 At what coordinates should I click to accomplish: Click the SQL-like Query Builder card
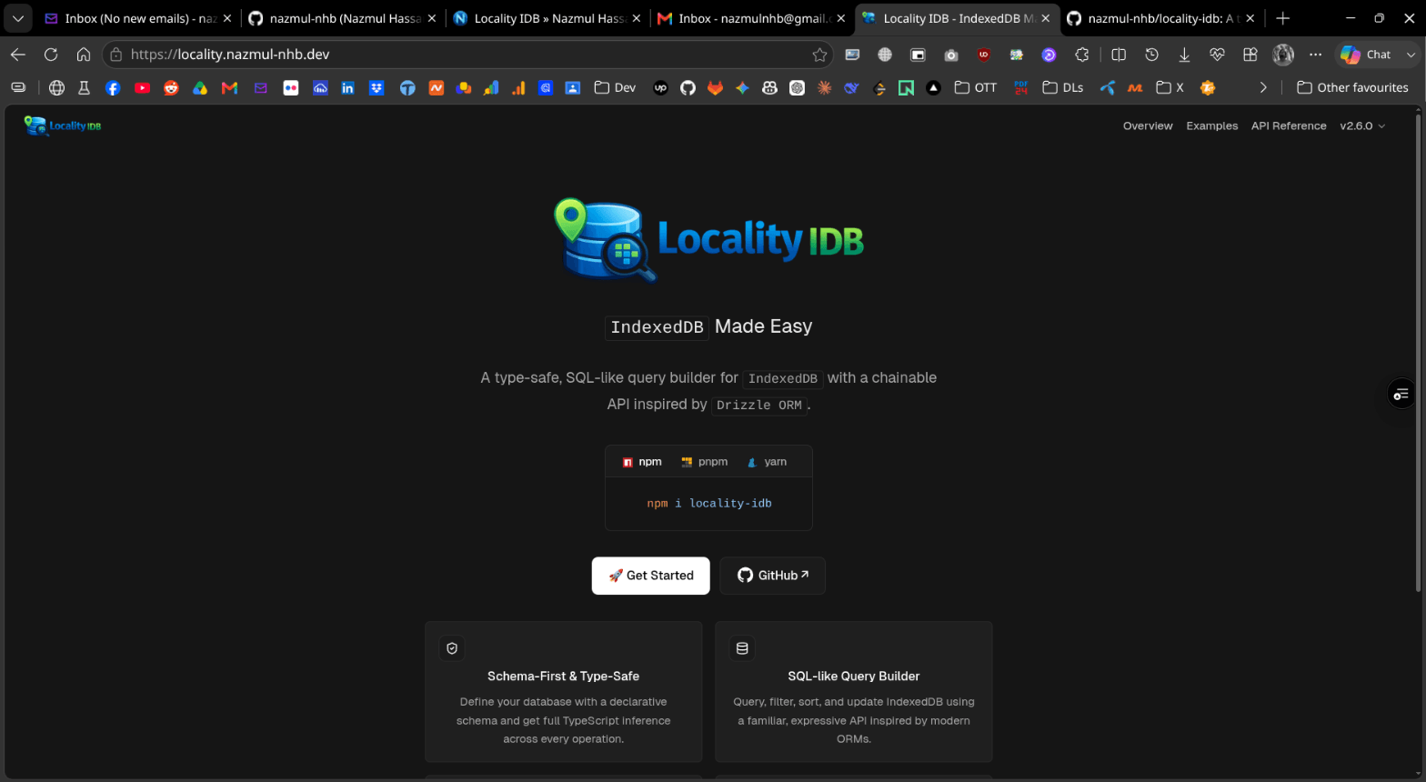(854, 692)
